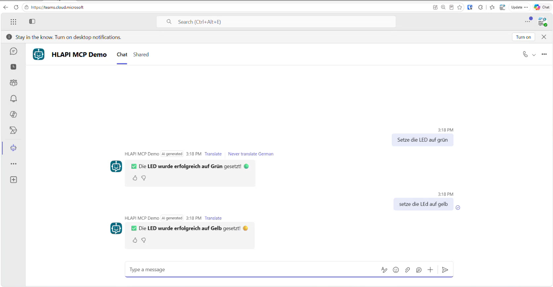
Task: Click the browser back arrow
Action: click(6, 7)
